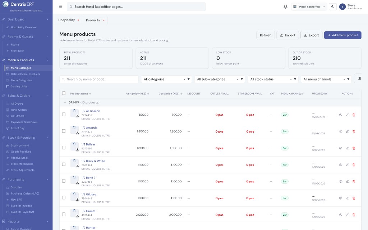Edit the 1/2 Amarula product
This screenshot has width=368, height=230.
point(347,131)
